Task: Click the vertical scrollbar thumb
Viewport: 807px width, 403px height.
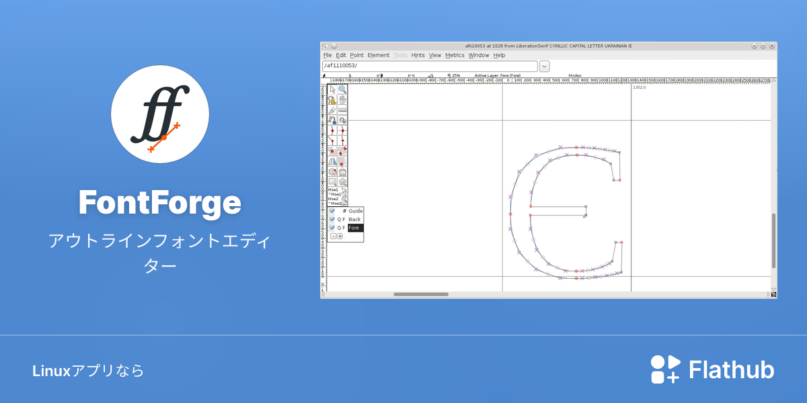Action: [774, 240]
